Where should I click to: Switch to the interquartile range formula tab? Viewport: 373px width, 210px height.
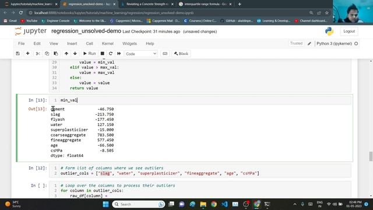[x=205, y=4]
